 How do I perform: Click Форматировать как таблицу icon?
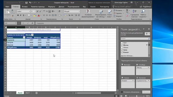pyautogui.click(x=101, y=11)
